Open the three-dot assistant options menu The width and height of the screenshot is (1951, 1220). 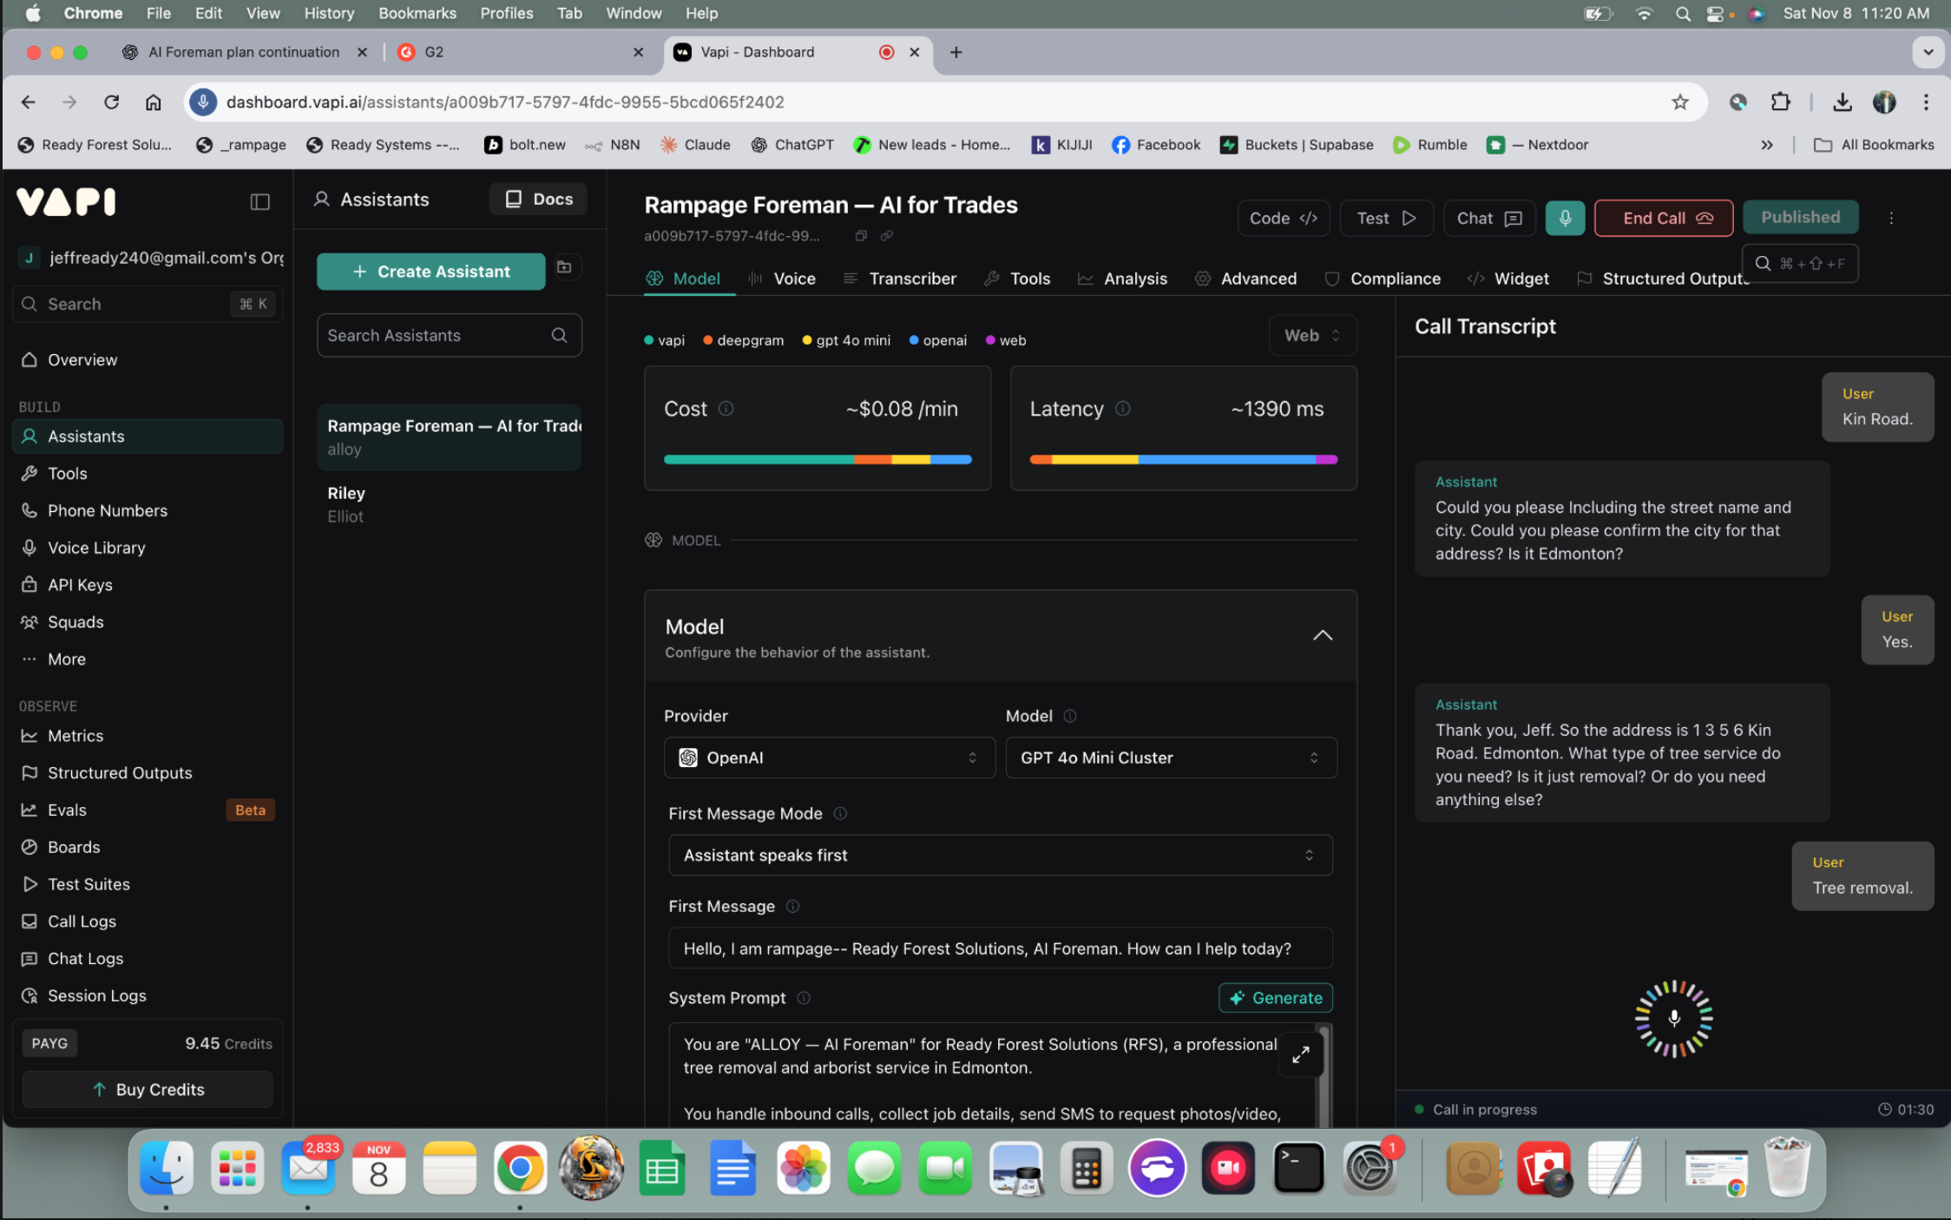[x=1891, y=219]
